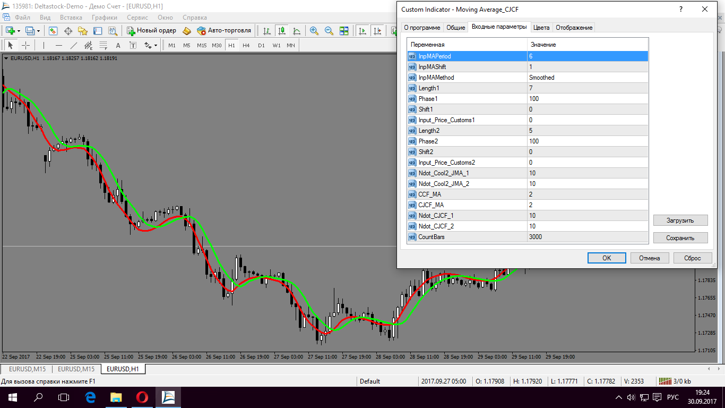
Task: Select the text label tool
Action: pos(133,45)
